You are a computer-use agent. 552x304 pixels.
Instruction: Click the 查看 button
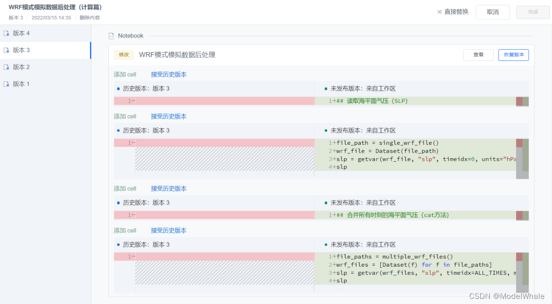pyautogui.click(x=478, y=55)
